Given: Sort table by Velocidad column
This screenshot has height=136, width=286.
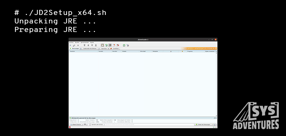Looking at the screenshot, I should click(x=146, y=51).
